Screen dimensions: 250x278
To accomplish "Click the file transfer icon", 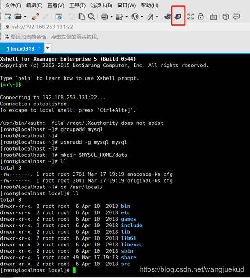I will [120, 17].
